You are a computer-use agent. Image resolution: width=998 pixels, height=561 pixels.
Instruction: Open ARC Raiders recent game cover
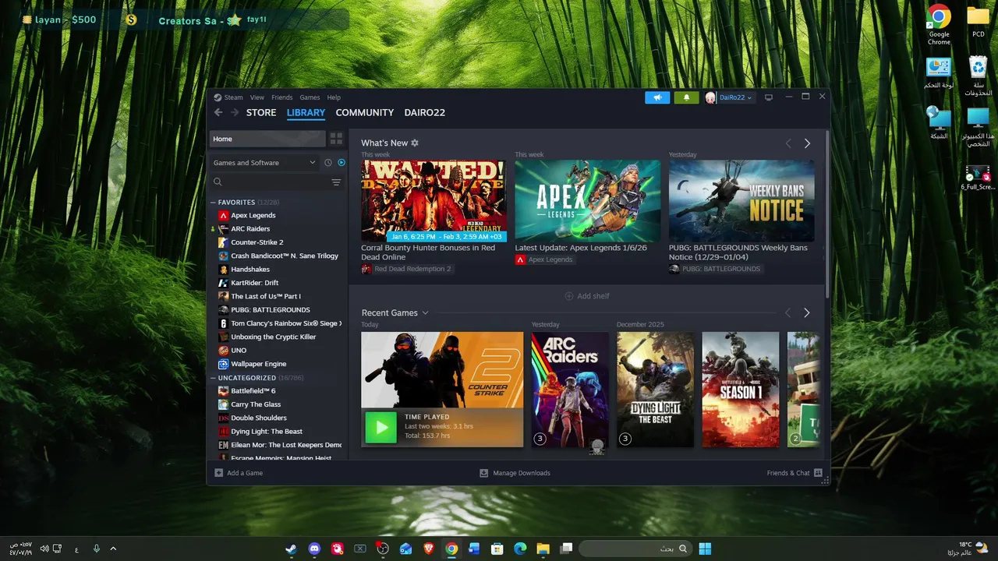click(570, 390)
